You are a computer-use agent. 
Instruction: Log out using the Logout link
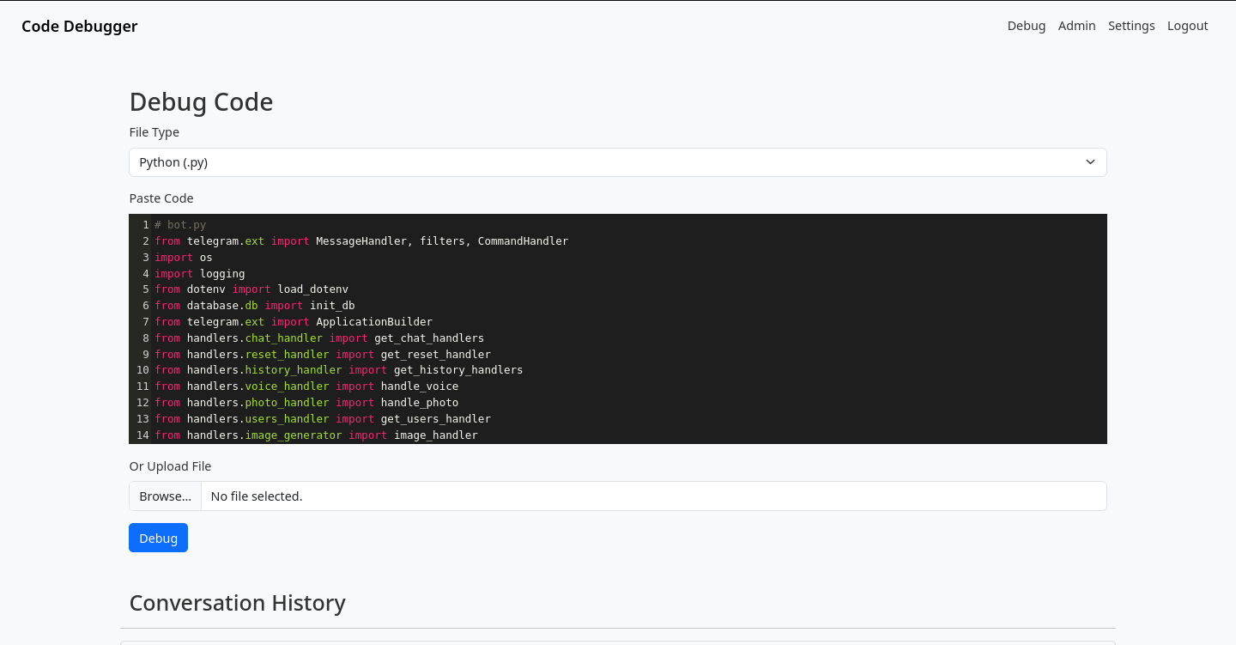pos(1187,26)
